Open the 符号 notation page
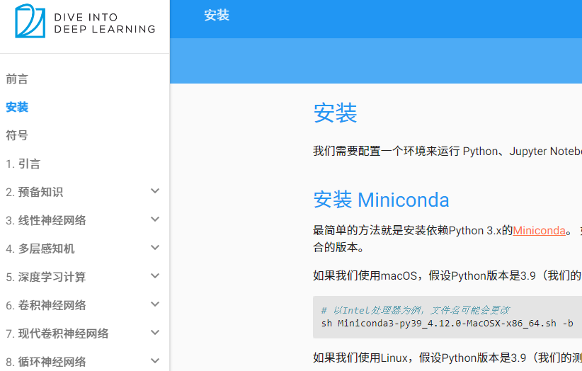The height and width of the screenshot is (371, 582). point(17,136)
